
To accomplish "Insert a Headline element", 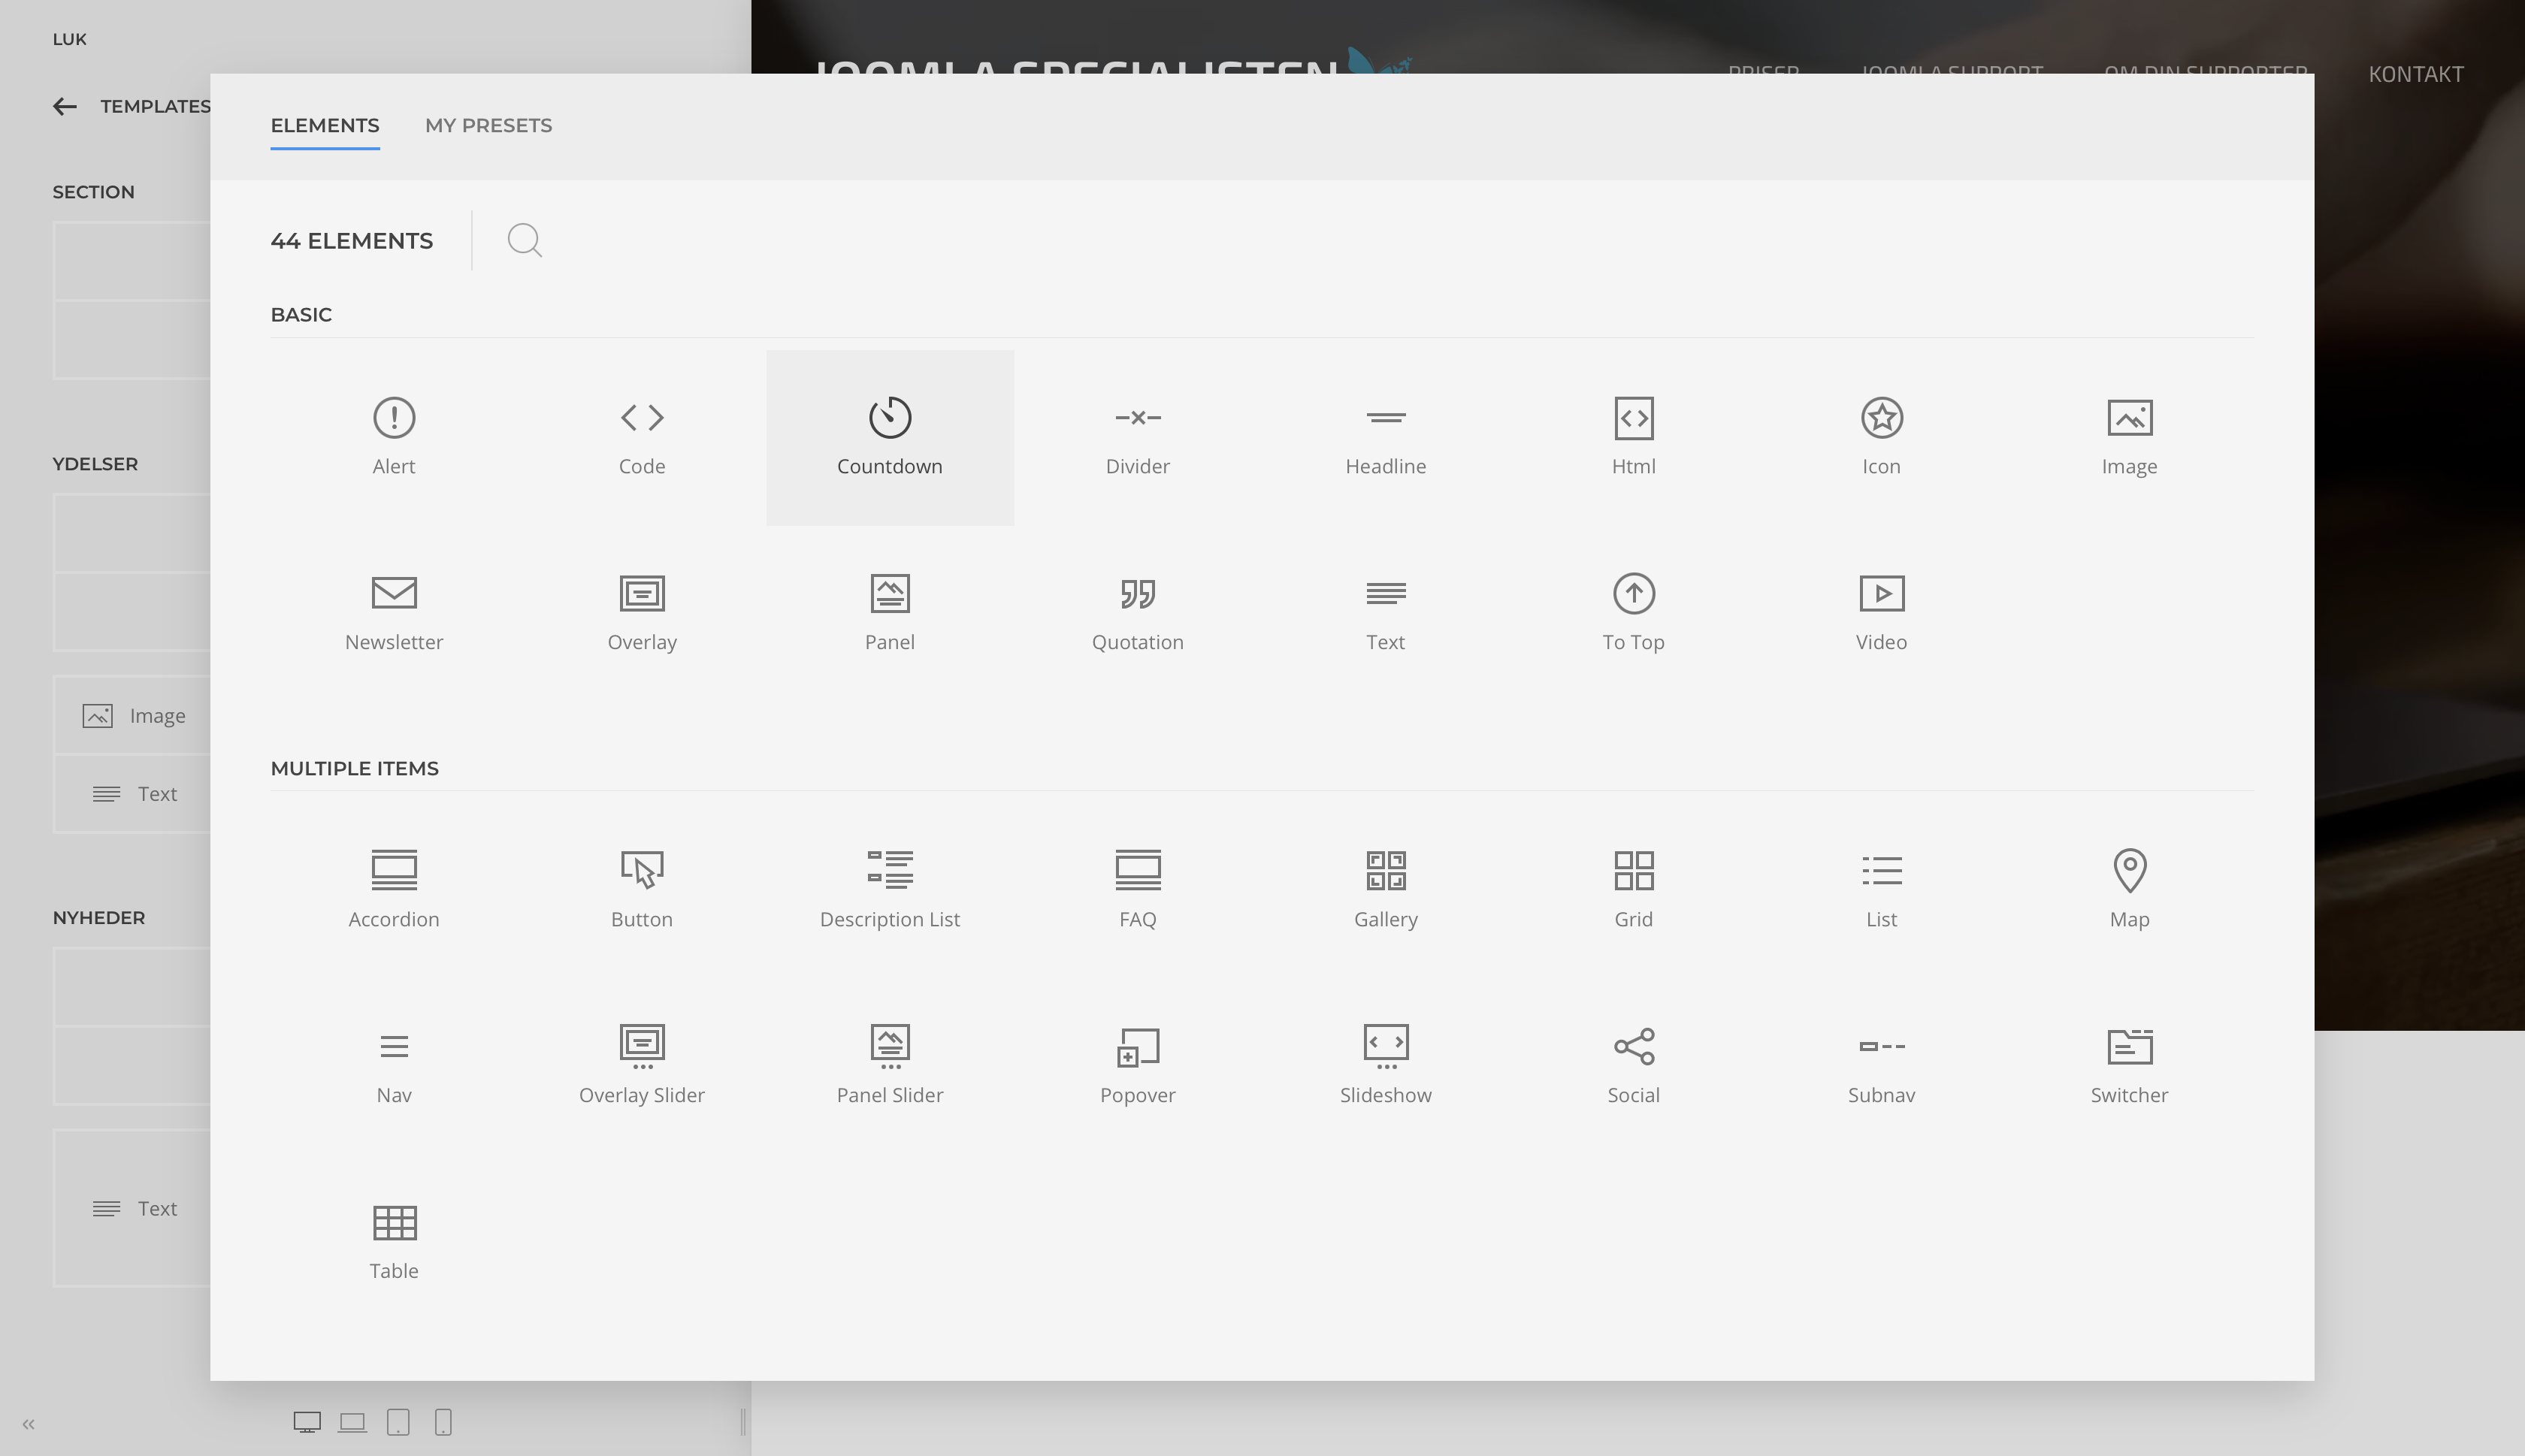I will [x=1385, y=437].
